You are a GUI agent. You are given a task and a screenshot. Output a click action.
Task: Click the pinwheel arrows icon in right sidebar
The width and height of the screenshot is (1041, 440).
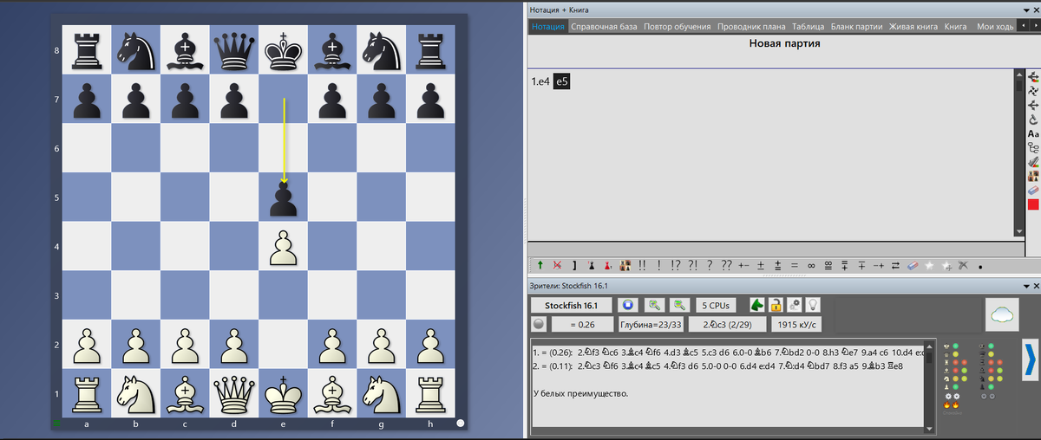pyautogui.click(x=1033, y=91)
